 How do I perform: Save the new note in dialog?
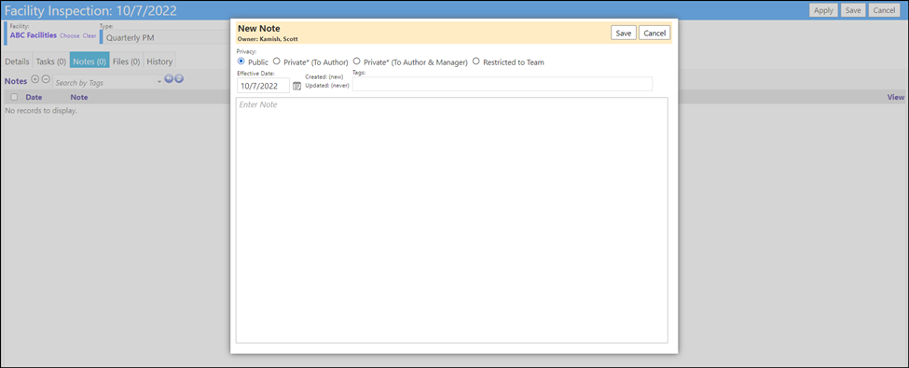click(x=623, y=33)
